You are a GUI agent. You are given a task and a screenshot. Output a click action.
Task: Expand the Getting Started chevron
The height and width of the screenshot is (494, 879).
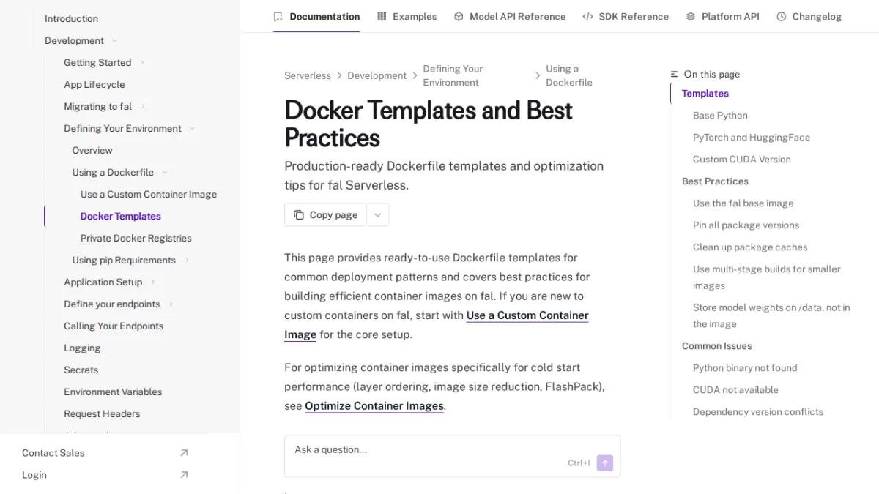pos(142,63)
